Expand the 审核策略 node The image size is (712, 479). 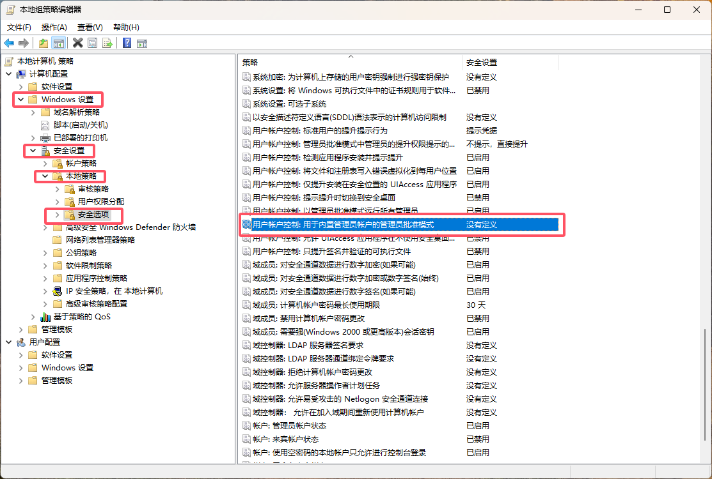[x=58, y=189]
